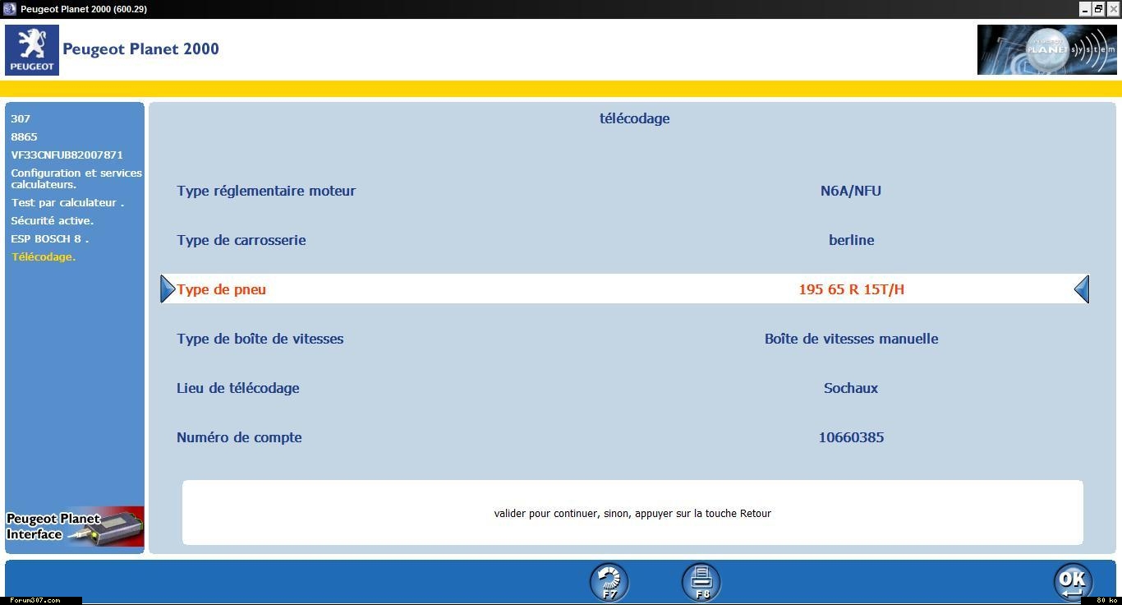Open ESP BOSCH 8 in the sidebar
Screen dimensions: 1122x605
[x=50, y=238]
